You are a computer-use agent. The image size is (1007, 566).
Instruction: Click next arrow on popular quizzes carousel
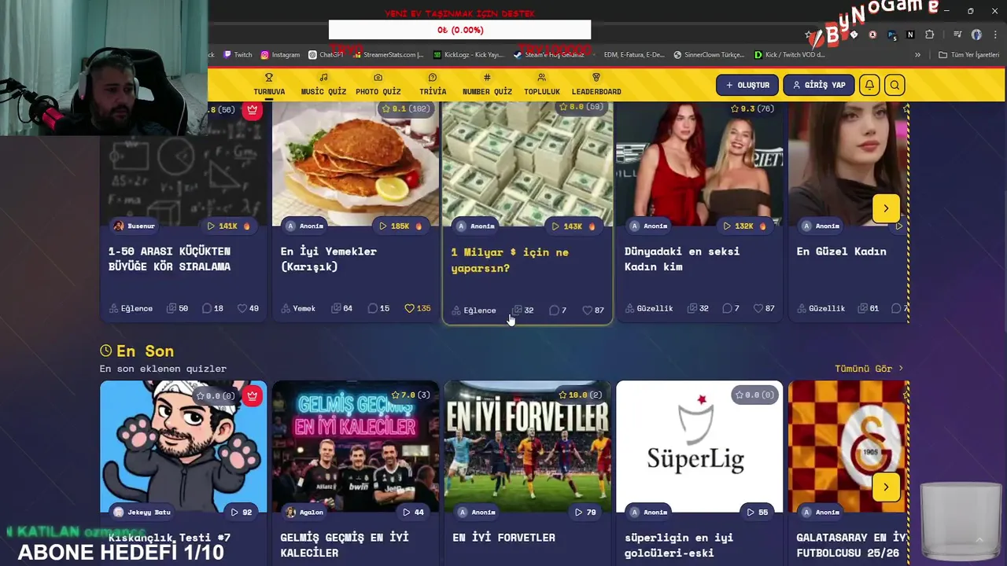click(x=886, y=208)
